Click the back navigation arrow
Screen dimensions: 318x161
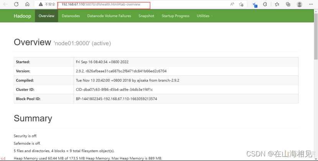pos(5,4)
